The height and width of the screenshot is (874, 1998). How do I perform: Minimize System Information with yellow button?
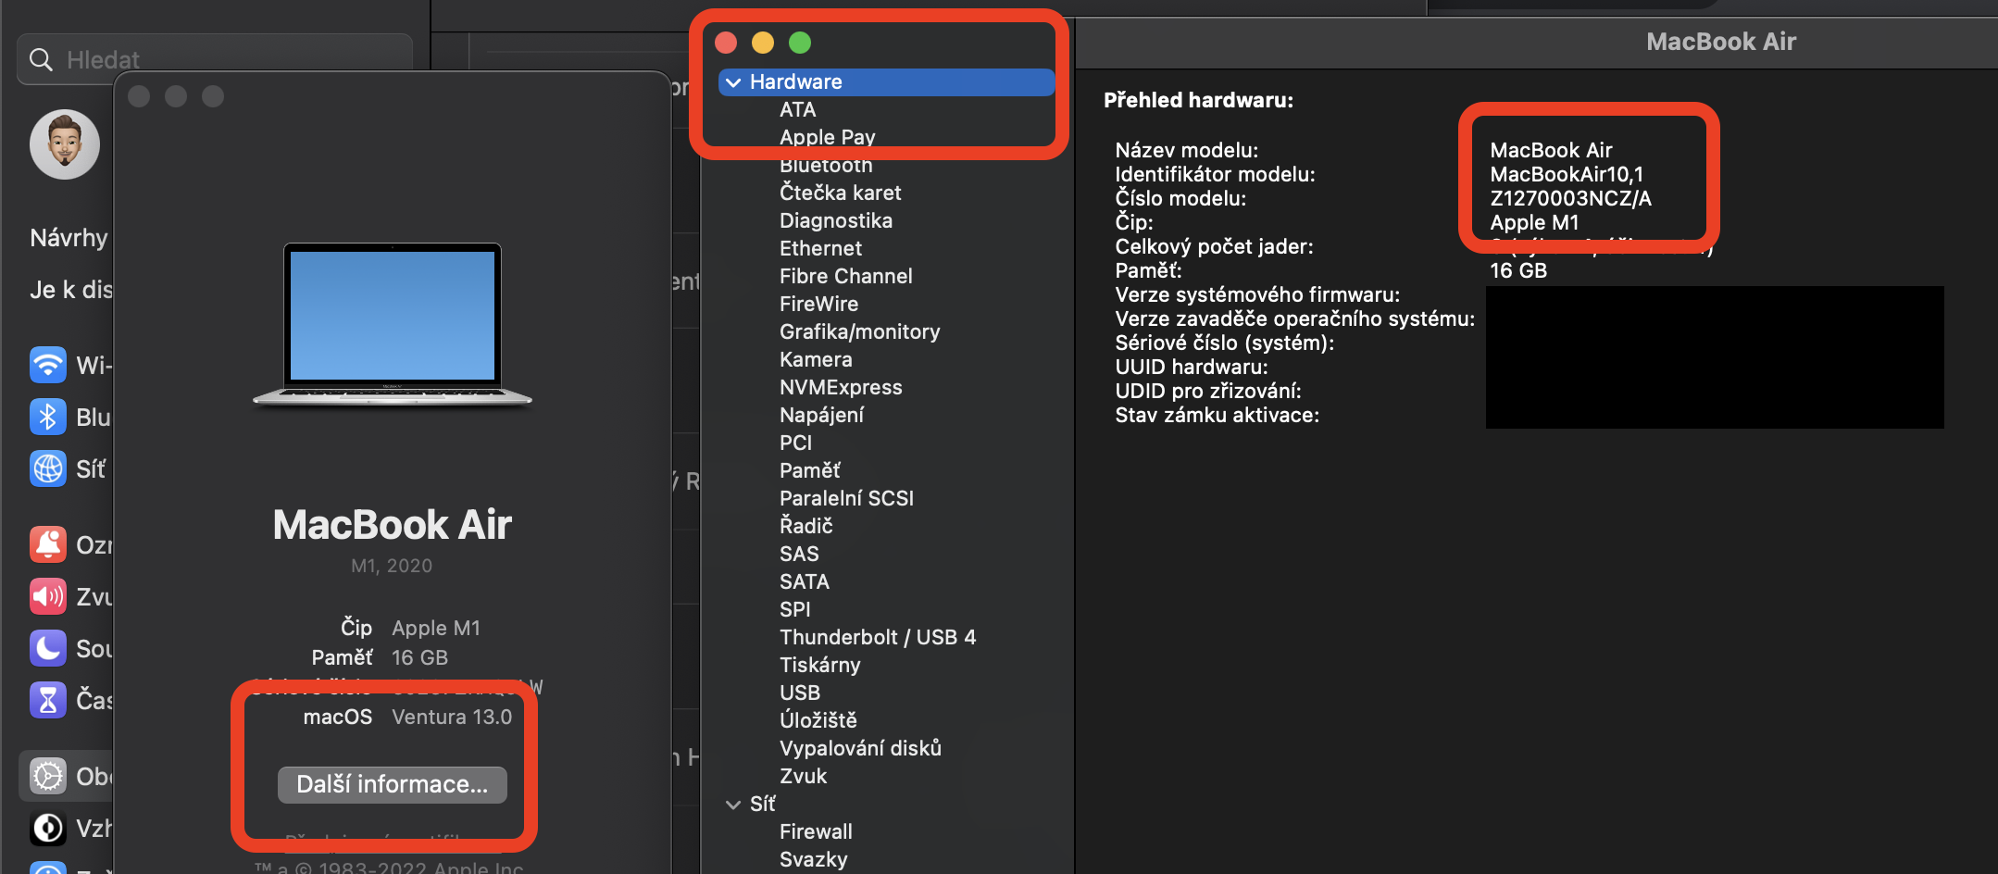click(763, 43)
